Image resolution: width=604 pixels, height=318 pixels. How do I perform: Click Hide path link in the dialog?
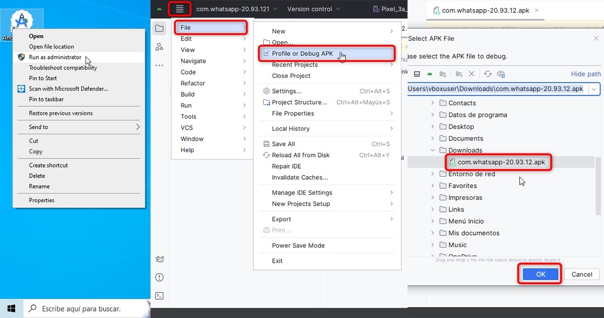click(x=585, y=73)
